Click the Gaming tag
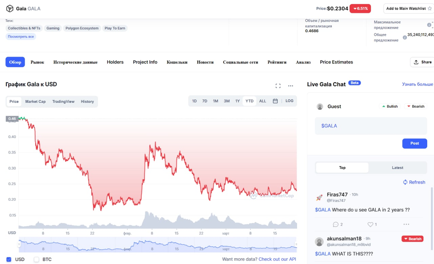Image resolution: width=434 pixels, height=264 pixels. [53, 28]
